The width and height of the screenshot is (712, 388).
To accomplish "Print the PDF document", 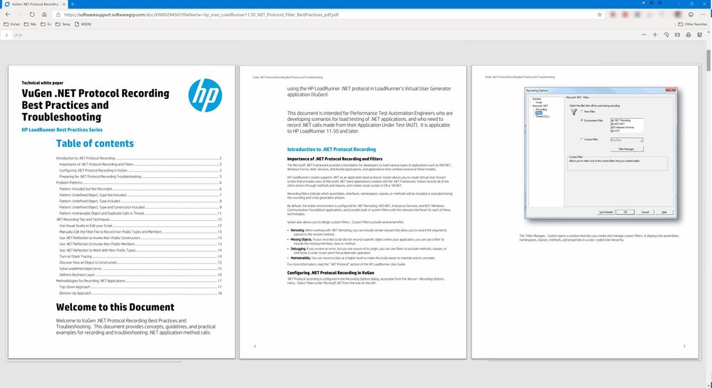I will [x=688, y=35].
